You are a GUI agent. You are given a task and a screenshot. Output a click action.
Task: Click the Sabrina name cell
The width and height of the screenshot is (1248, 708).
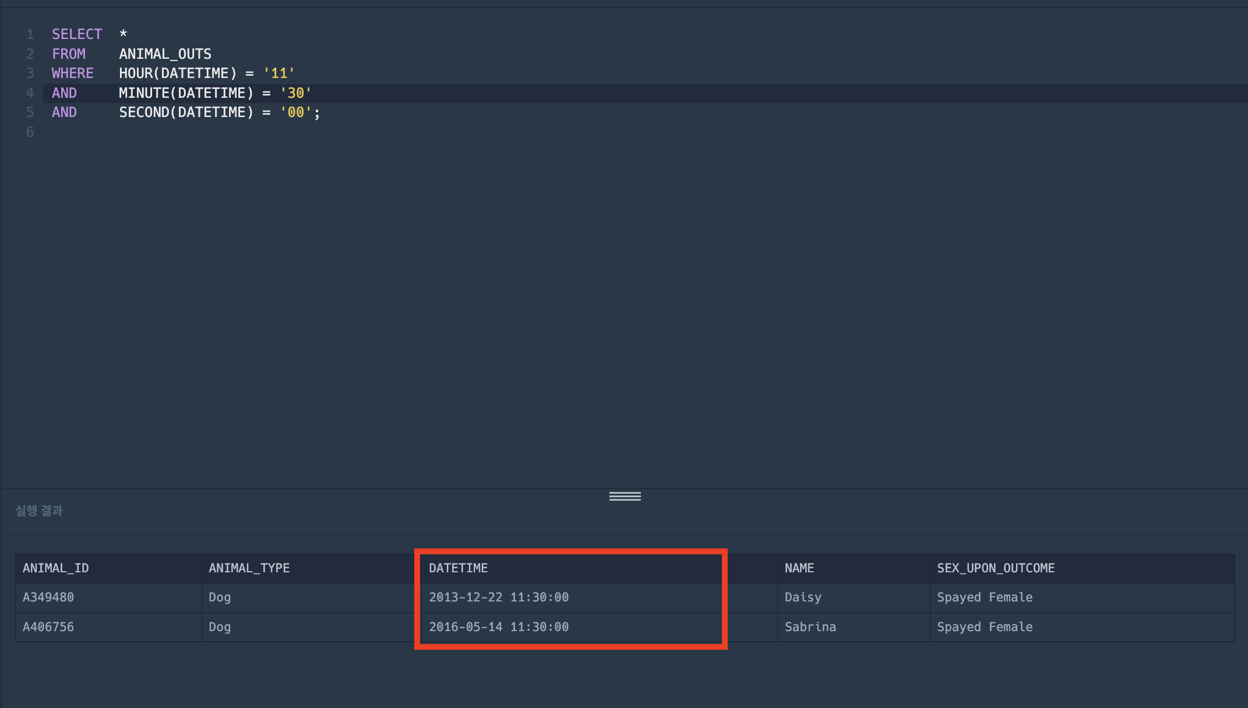(x=810, y=627)
